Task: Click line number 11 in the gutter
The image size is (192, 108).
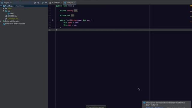Action: [x=49, y=30]
